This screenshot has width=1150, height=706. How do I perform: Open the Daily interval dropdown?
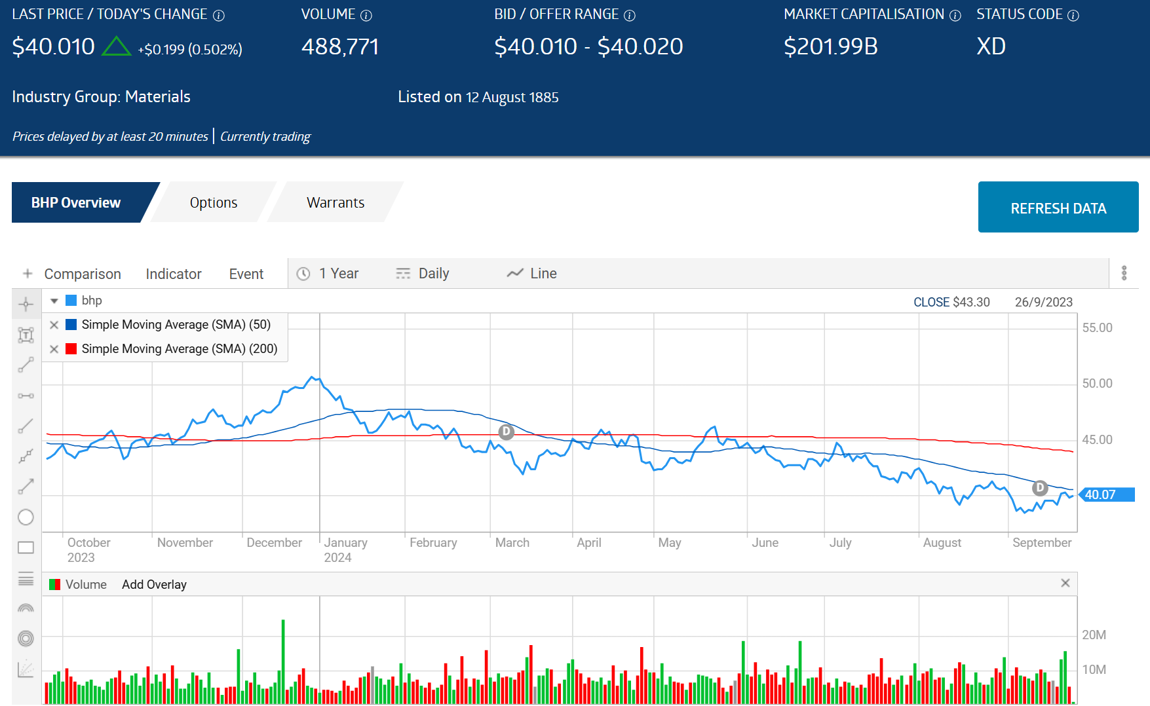click(x=423, y=274)
